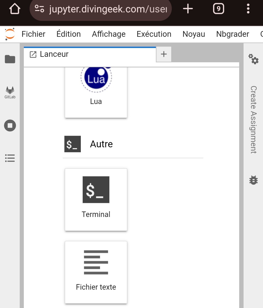The height and width of the screenshot is (308, 263).
Task: Open browser three-dot overflow menu
Action: tap(248, 9)
